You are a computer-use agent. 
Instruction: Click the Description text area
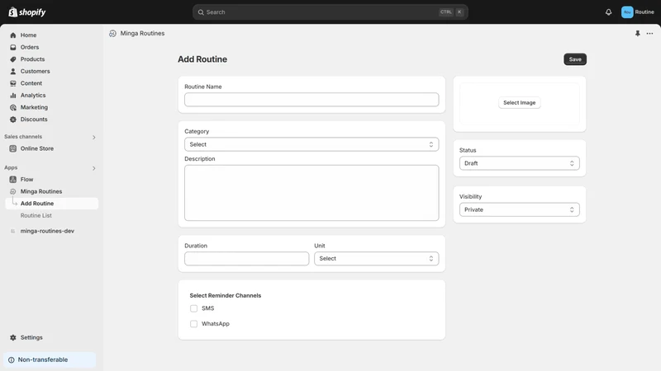(x=311, y=193)
